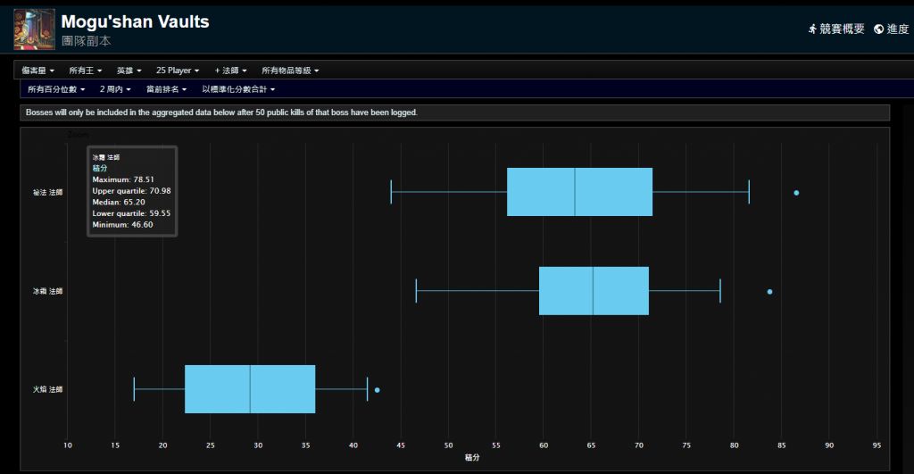Expand the 以標準化分數合計 aggregation dropdown
Screen dimensions: 914x474
tap(237, 89)
